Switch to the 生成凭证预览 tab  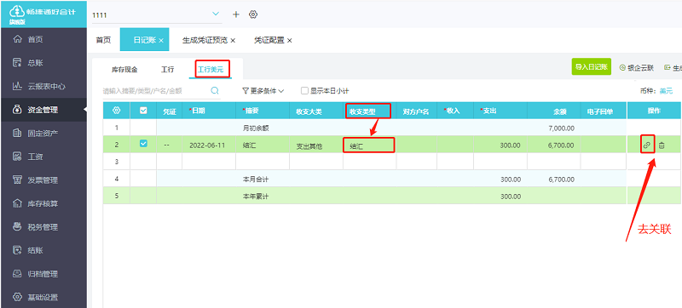click(205, 40)
